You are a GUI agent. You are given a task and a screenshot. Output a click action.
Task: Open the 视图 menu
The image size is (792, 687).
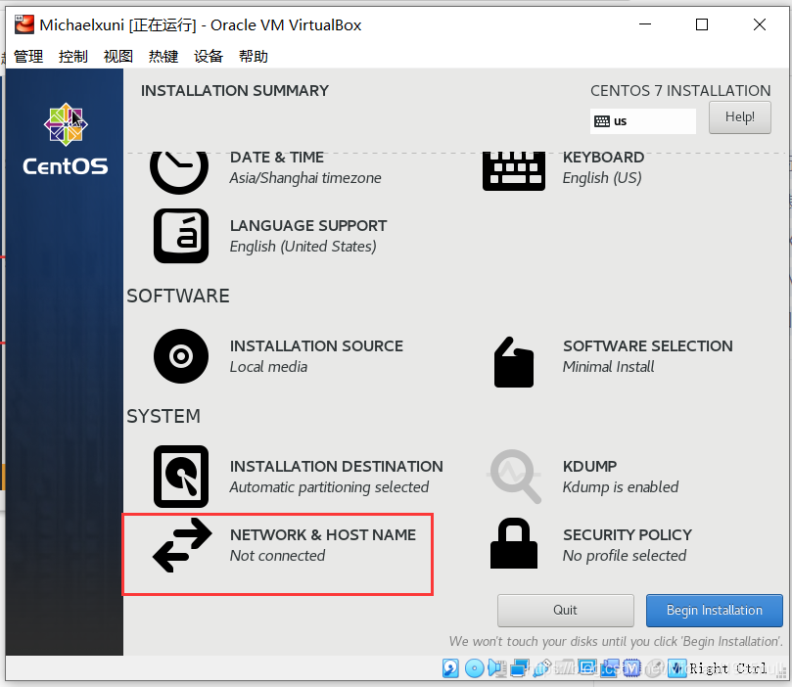(x=118, y=56)
